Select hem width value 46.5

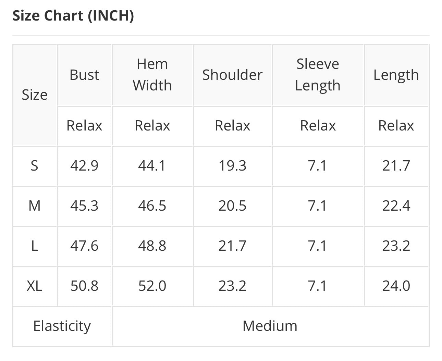tap(152, 206)
